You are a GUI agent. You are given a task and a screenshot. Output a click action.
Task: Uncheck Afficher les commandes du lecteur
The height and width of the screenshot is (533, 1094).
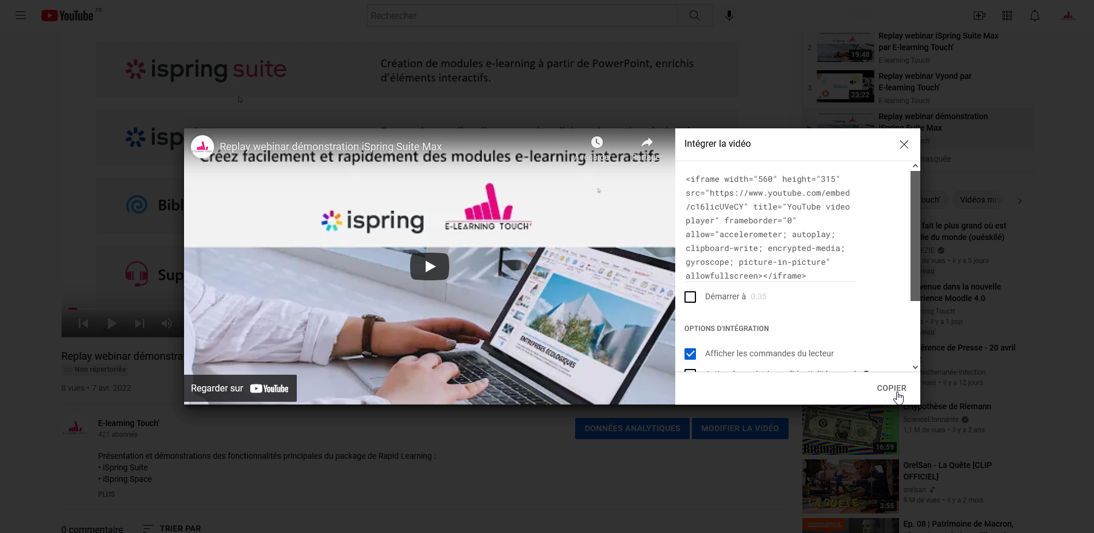(x=690, y=354)
